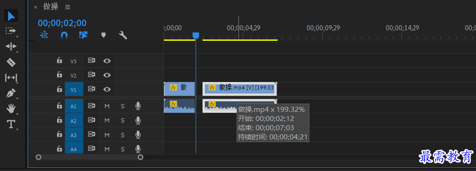The image size is (476, 171).
Task: Close the 做操 sequence tab
Action: [35, 7]
